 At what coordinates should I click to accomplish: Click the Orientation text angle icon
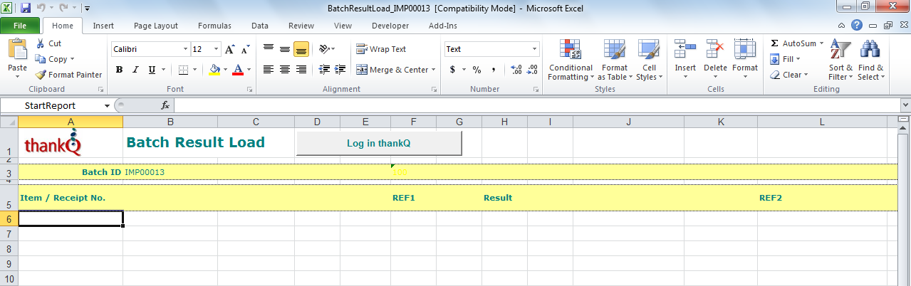click(x=324, y=49)
